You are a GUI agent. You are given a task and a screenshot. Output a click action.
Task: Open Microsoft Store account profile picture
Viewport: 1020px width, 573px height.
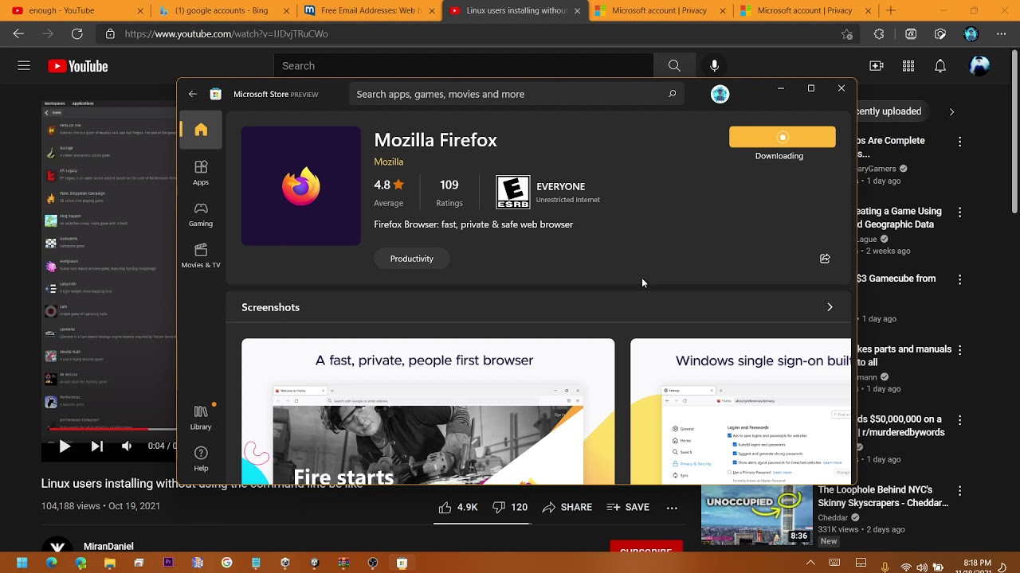(720, 94)
